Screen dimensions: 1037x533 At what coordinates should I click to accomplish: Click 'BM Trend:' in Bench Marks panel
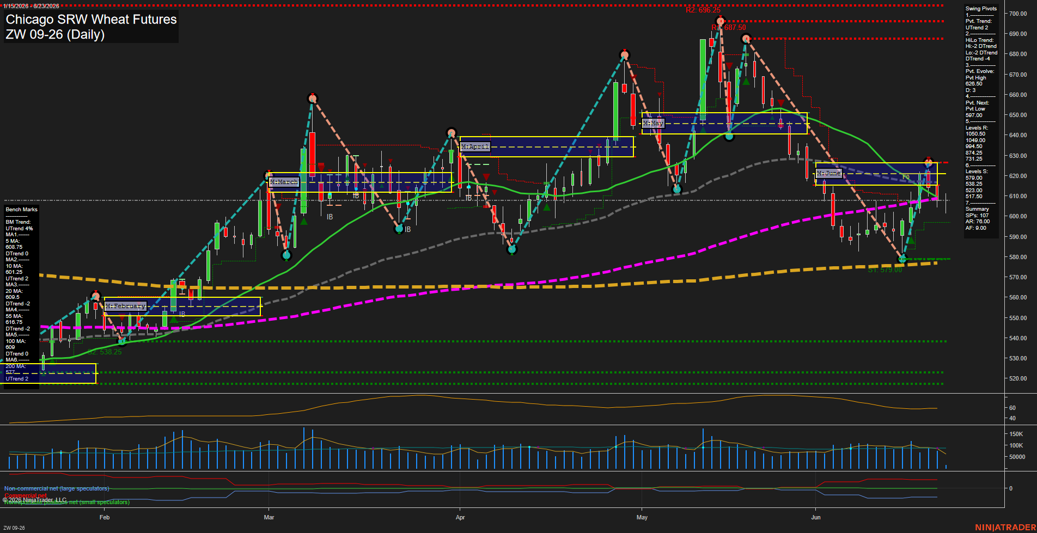[18, 222]
